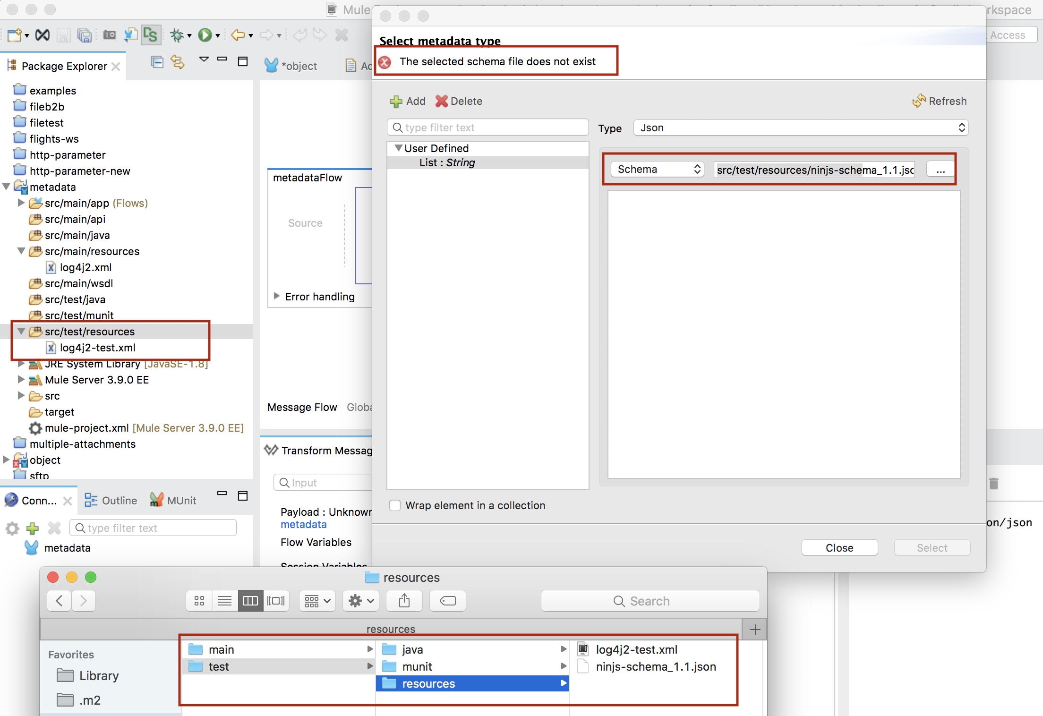Toggle Finder list view mode
Viewport: 1043px width, 716px height.
click(224, 601)
